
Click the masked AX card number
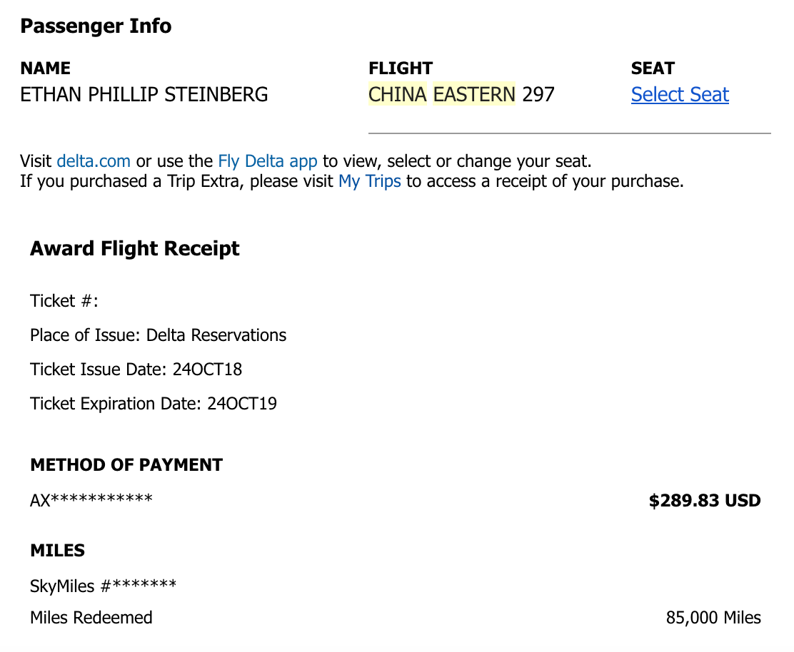tap(111, 501)
